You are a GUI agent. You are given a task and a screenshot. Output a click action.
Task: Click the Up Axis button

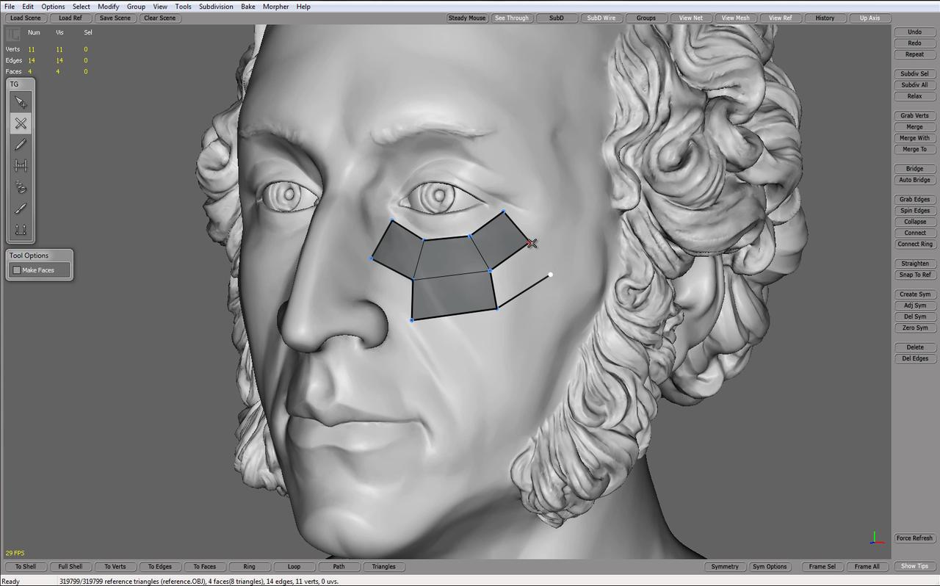[x=869, y=18]
